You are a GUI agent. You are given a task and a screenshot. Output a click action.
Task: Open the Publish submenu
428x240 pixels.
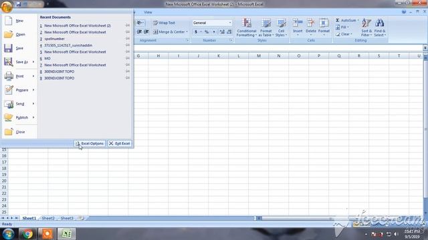pos(19,117)
